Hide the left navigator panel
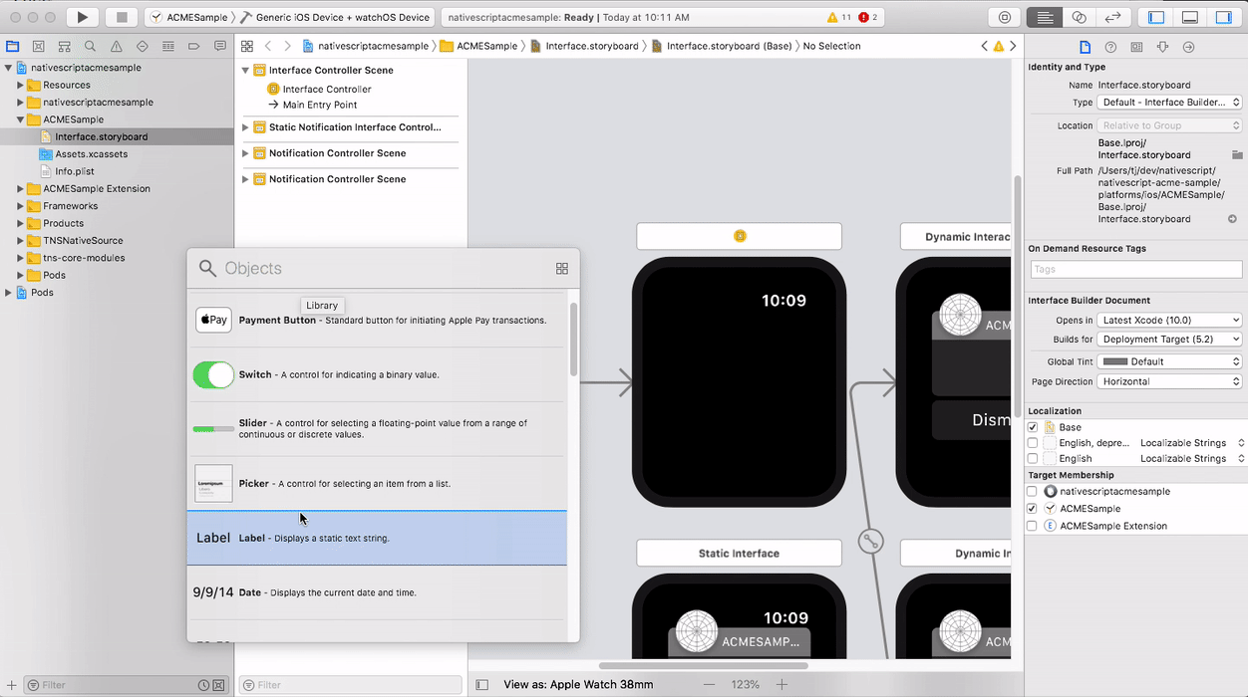Screen dimensions: 1248x697 1155,16
